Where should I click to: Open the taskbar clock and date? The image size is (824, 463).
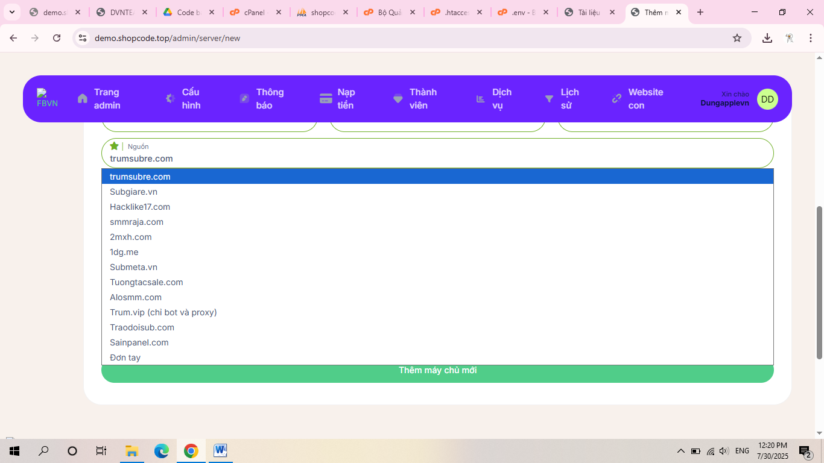(x=772, y=450)
